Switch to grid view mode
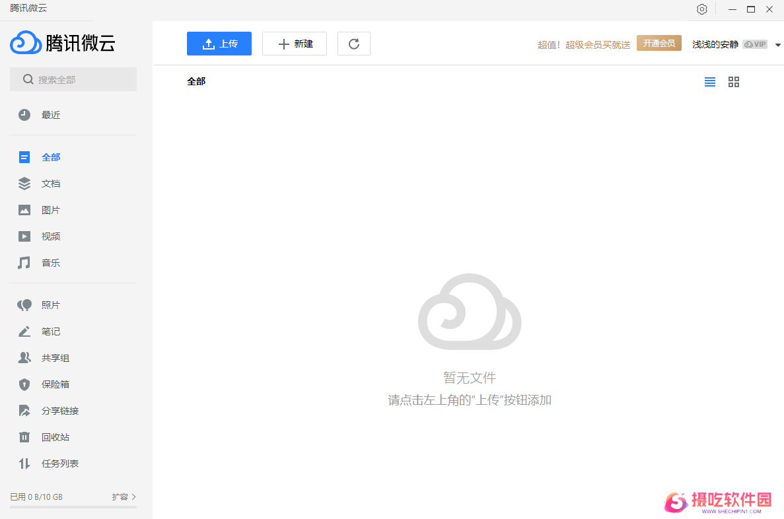784x519 pixels. pyautogui.click(x=733, y=82)
